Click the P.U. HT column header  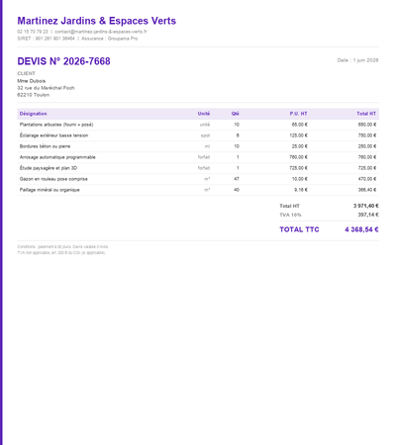(298, 114)
